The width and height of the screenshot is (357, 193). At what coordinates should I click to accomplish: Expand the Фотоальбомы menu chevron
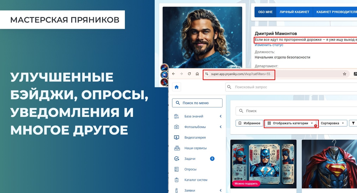[221, 127]
